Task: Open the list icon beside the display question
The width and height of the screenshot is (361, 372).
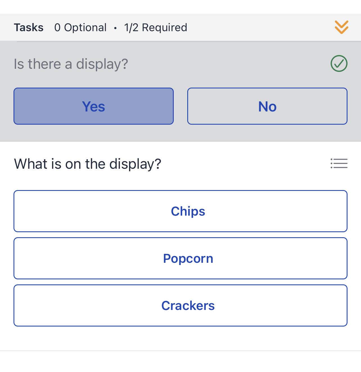Action: click(339, 163)
